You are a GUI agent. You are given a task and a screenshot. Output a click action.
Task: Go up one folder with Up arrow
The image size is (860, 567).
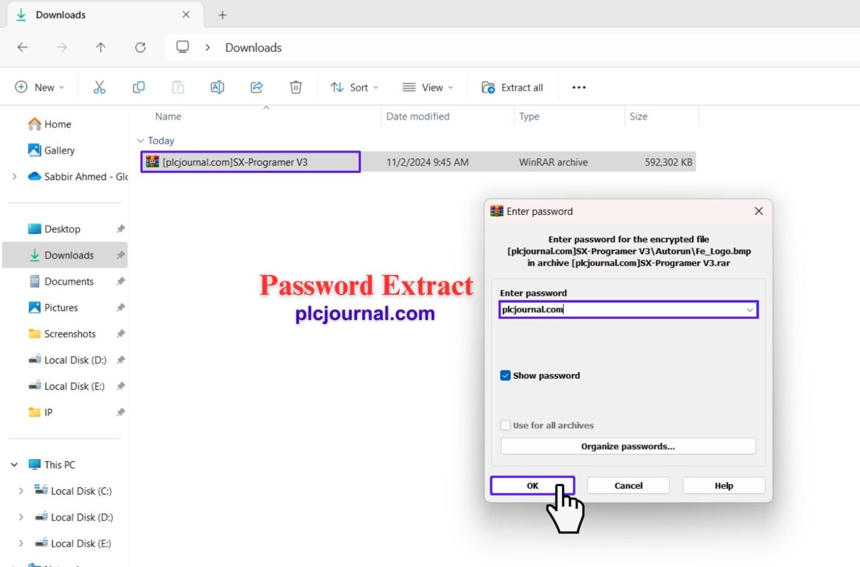pyautogui.click(x=101, y=48)
